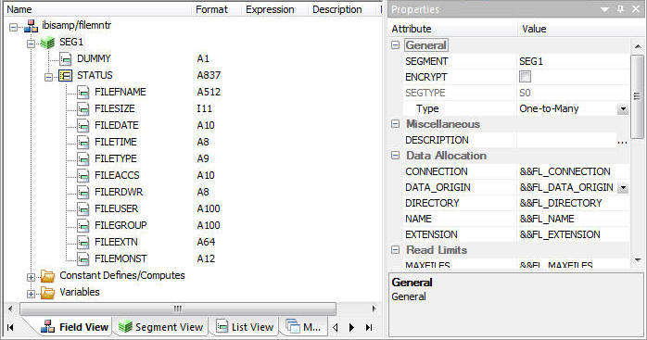Click the Properties scrollbar down arrow
Screen dimensions: 647x340
pos(638,260)
